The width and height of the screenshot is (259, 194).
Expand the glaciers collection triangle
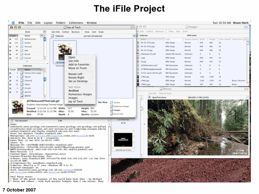[x=10, y=92]
